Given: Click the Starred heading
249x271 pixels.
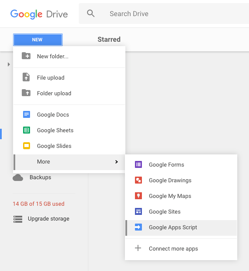Looking at the screenshot, I should (x=109, y=40).
